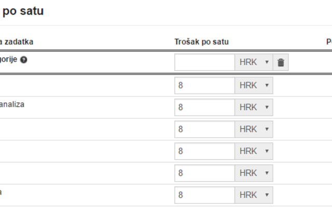
Task: Open the HRK dropdown directly below the analiza row
Action: pyautogui.click(x=254, y=129)
